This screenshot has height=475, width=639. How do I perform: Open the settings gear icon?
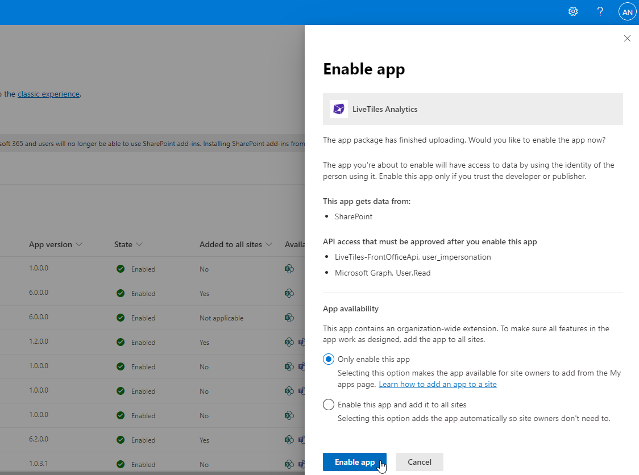click(573, 11)
